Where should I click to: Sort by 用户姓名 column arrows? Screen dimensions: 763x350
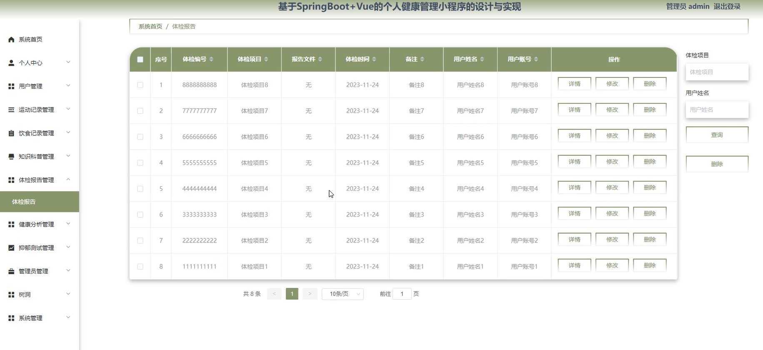[482, 59]
